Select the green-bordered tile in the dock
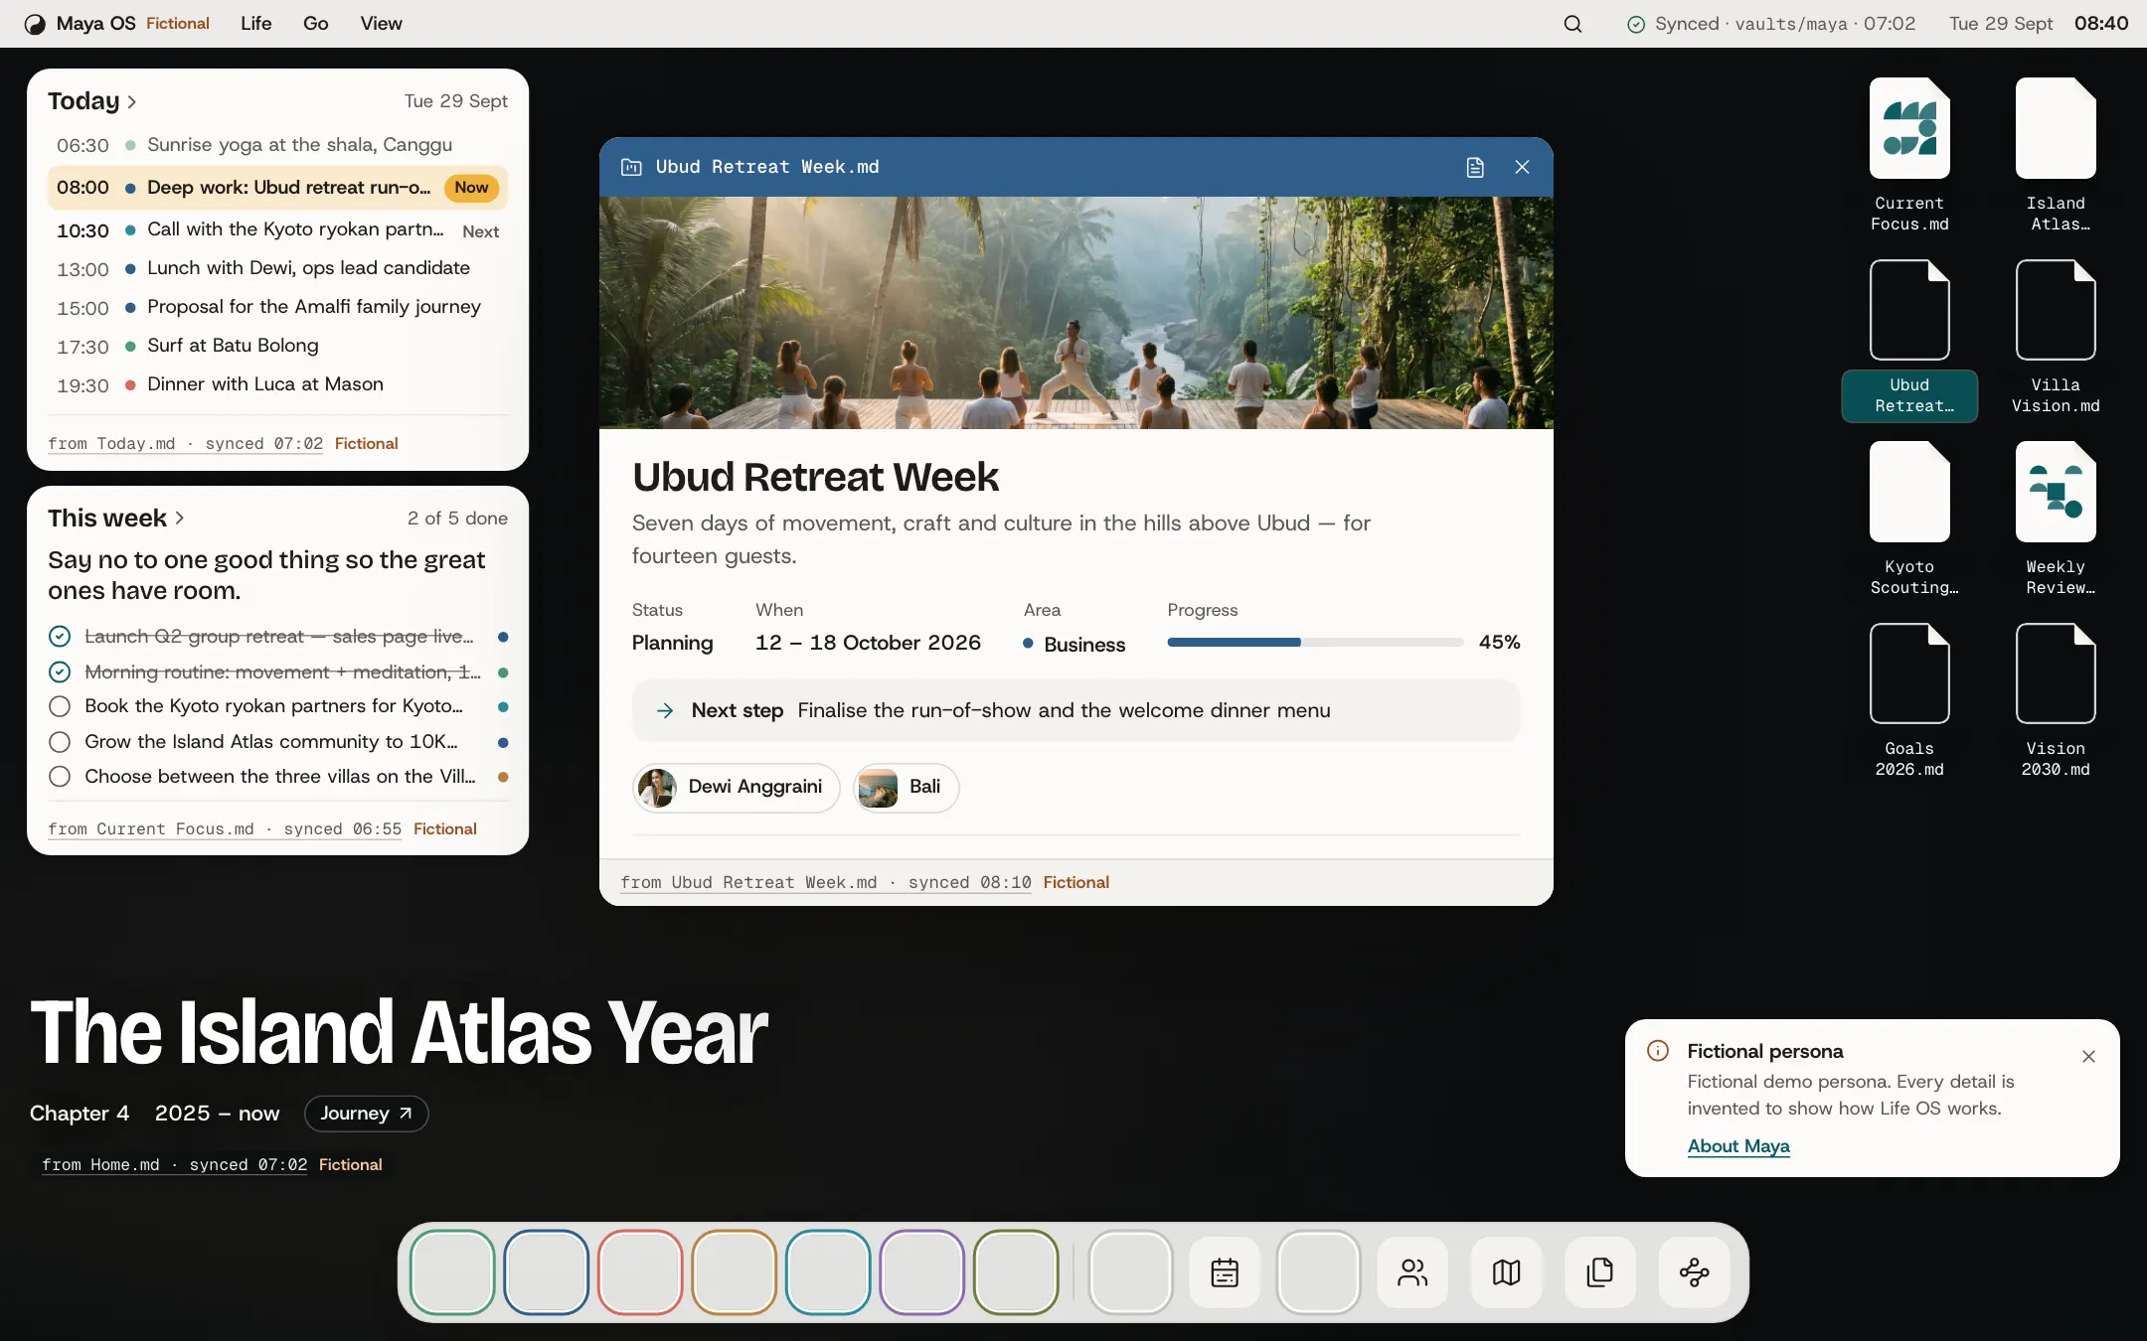The height and width of the screenshot is (1341, 2147). (x=452, y=1272)
